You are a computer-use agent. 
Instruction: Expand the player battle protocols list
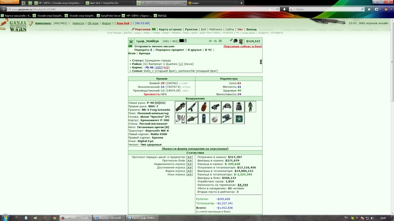pyautogui.click(x=189, y=161)
